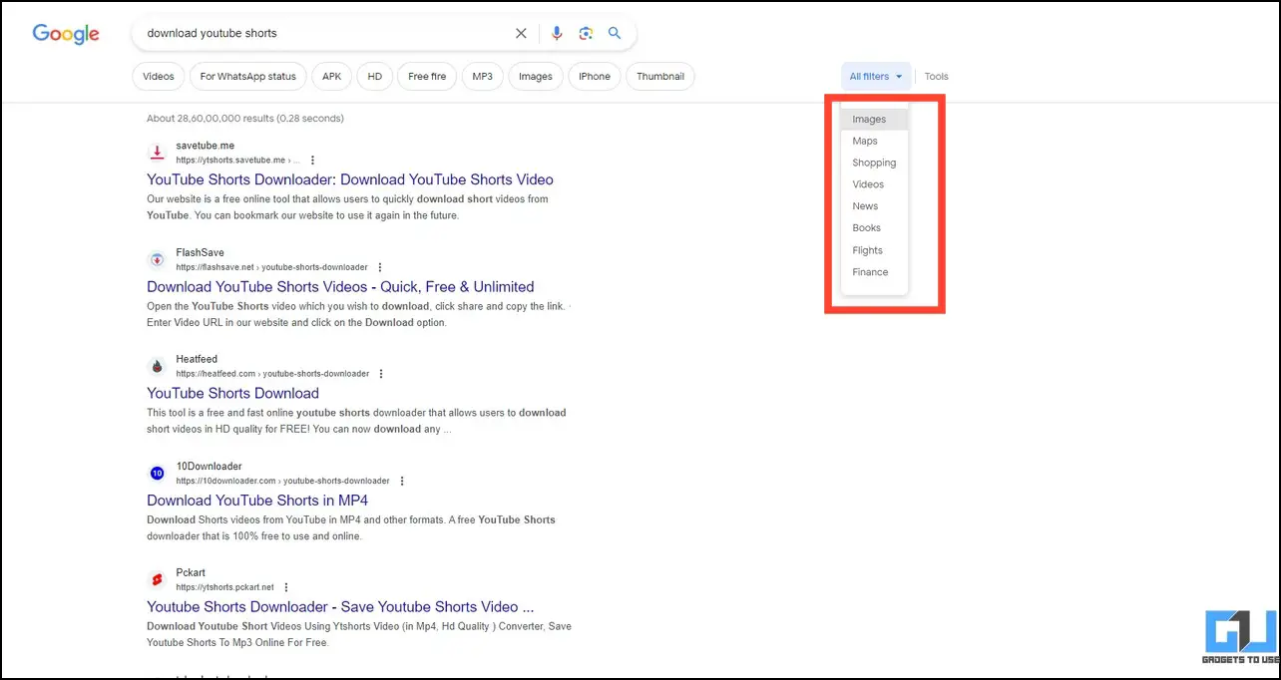Apply the Thumbnail filter chip
Viewport: 1281px width, 680px height.
(660, 76)
